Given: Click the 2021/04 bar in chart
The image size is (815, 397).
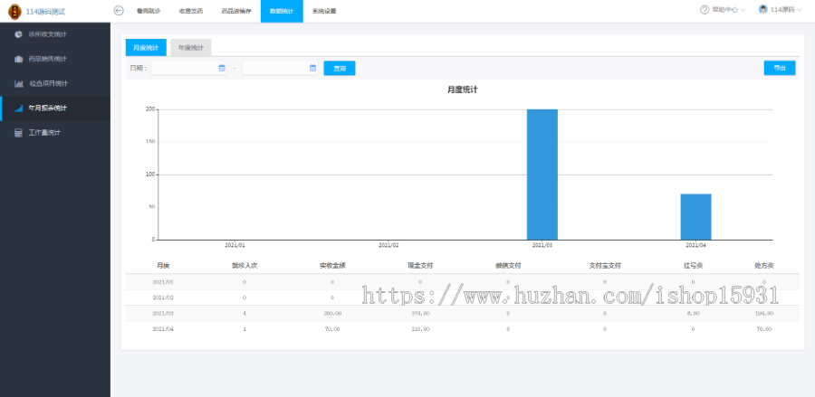Looking at the screenshot, I should click(695, 216).
